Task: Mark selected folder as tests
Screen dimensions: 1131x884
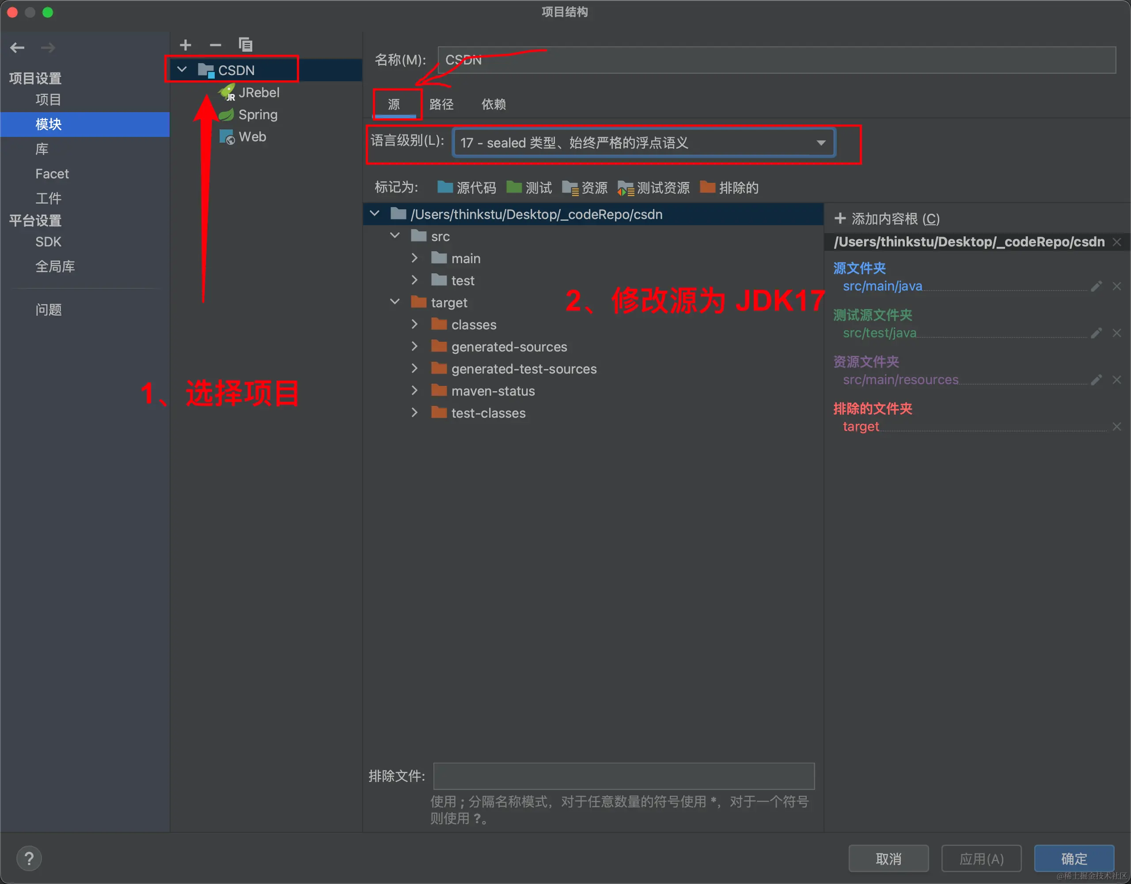Action: click(529, 188)
